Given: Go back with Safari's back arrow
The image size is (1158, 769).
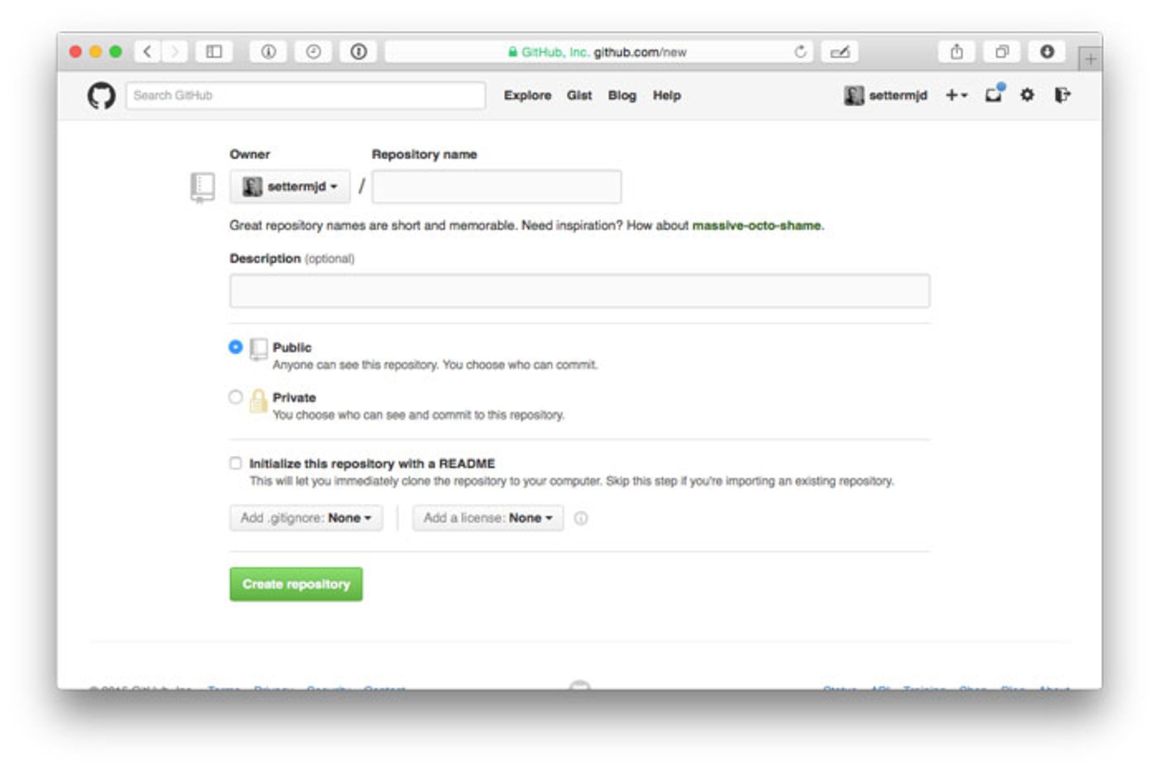Looking at the screenshot, I should point(148,52).
